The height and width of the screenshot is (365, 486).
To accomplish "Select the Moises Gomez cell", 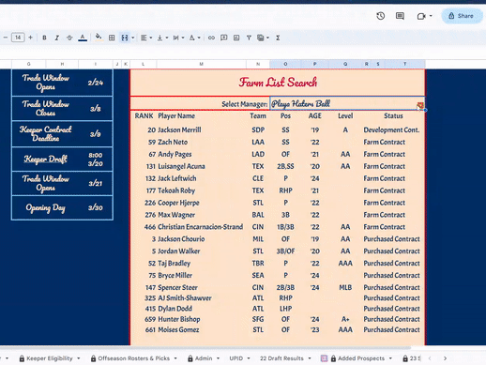I will point(178,329).
